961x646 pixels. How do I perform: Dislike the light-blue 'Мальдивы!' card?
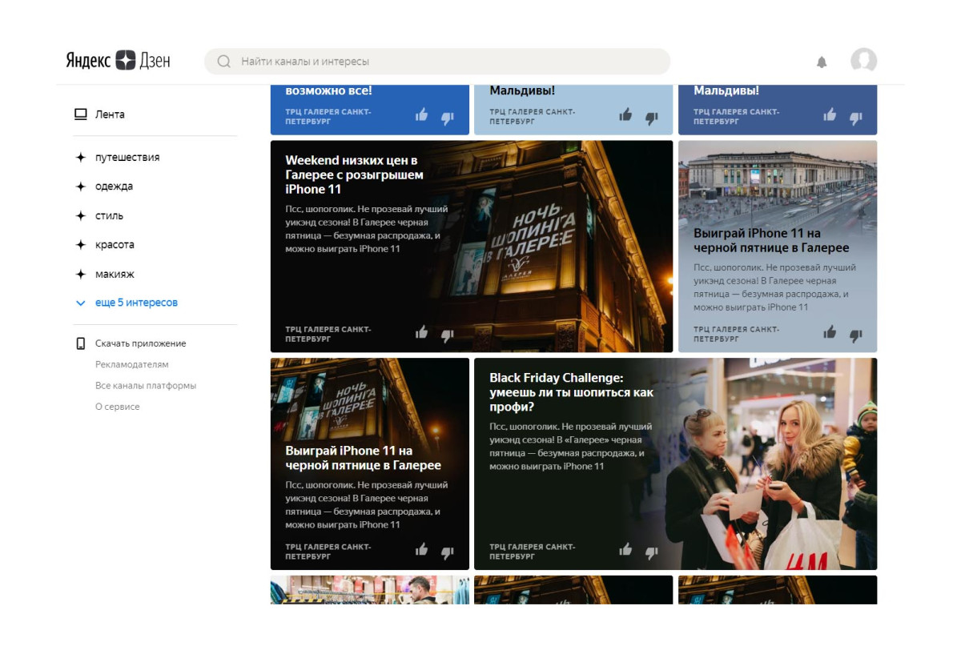tap(652, 118)
